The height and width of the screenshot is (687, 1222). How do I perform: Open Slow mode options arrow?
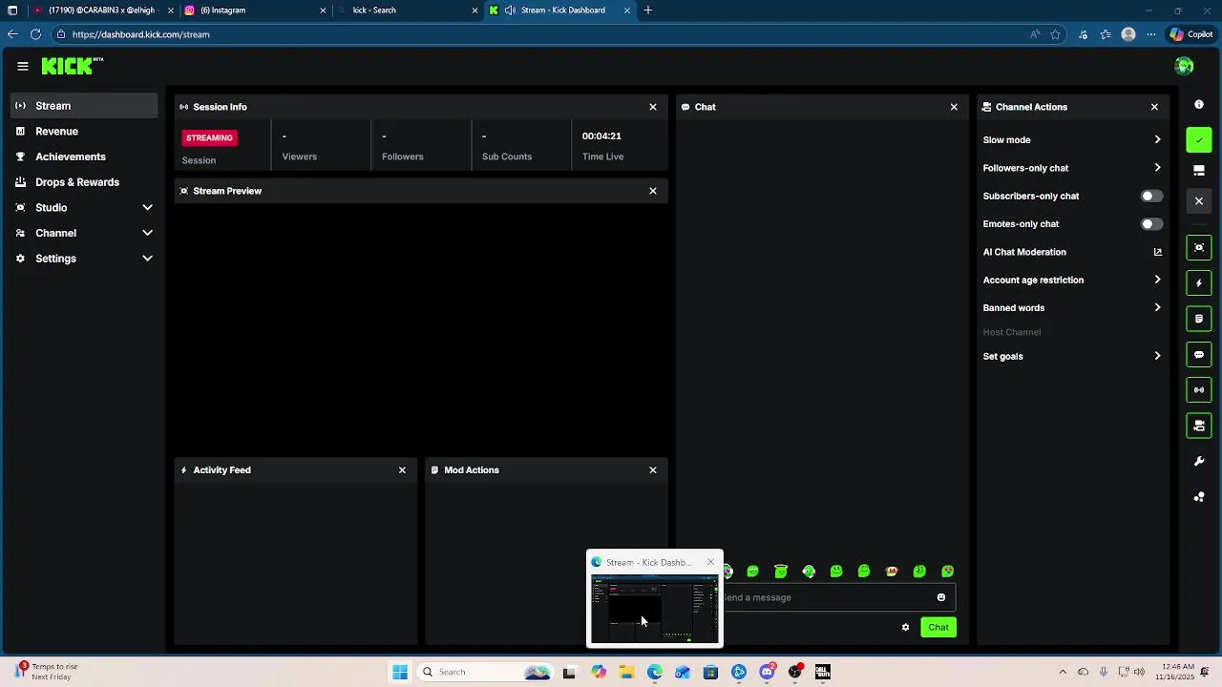point(1157,139)
